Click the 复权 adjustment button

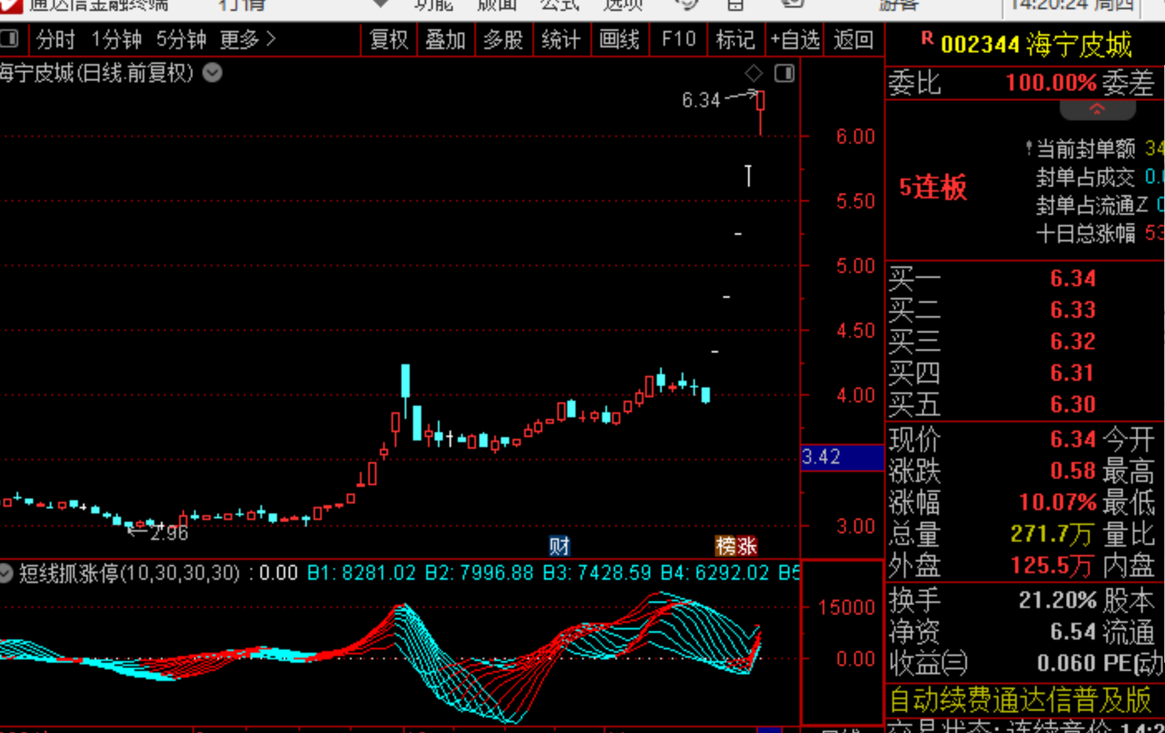[389, 40]
